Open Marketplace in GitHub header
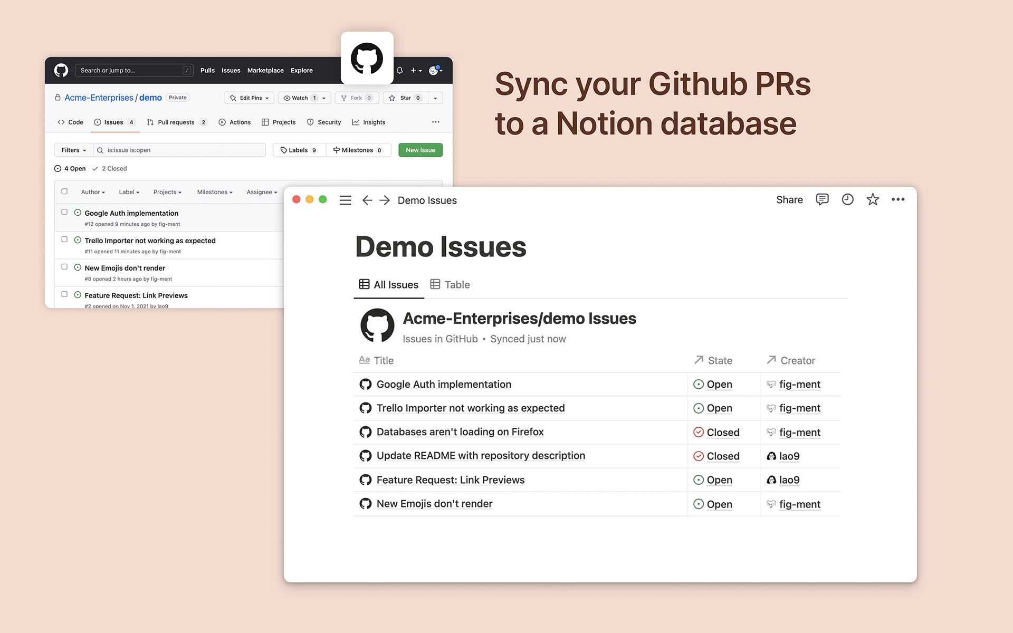This screenshot has height=633, width=1013. coord(265,70)
